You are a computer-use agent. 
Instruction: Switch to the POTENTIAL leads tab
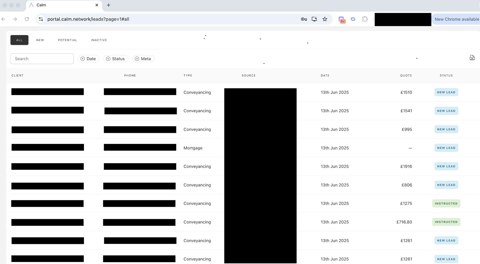click(67, 40)
